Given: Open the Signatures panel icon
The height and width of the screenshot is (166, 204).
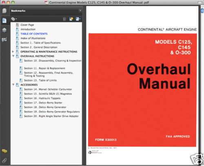Looking at the screenshot, I should pos(4,40).
